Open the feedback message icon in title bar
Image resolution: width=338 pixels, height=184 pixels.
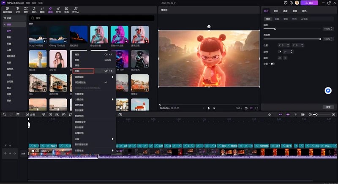tap(286, 3)
